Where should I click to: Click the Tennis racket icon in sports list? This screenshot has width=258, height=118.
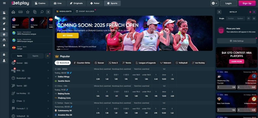(x=13, y=86)
